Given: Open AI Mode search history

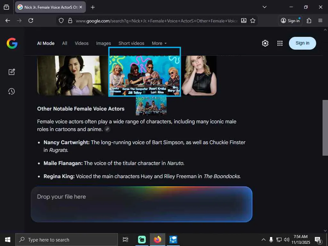Looking at the screenshot, I should (x=12, y=91).
